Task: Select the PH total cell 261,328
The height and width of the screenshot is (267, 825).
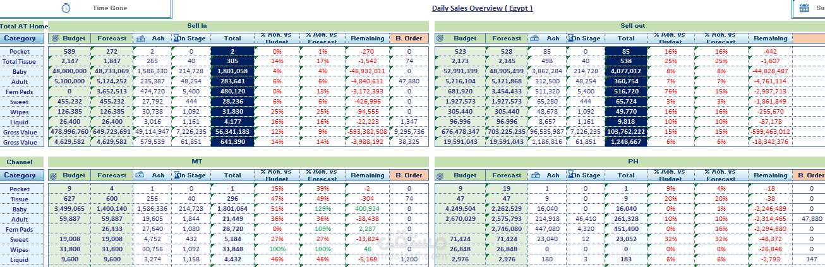Action: (626, 219)
